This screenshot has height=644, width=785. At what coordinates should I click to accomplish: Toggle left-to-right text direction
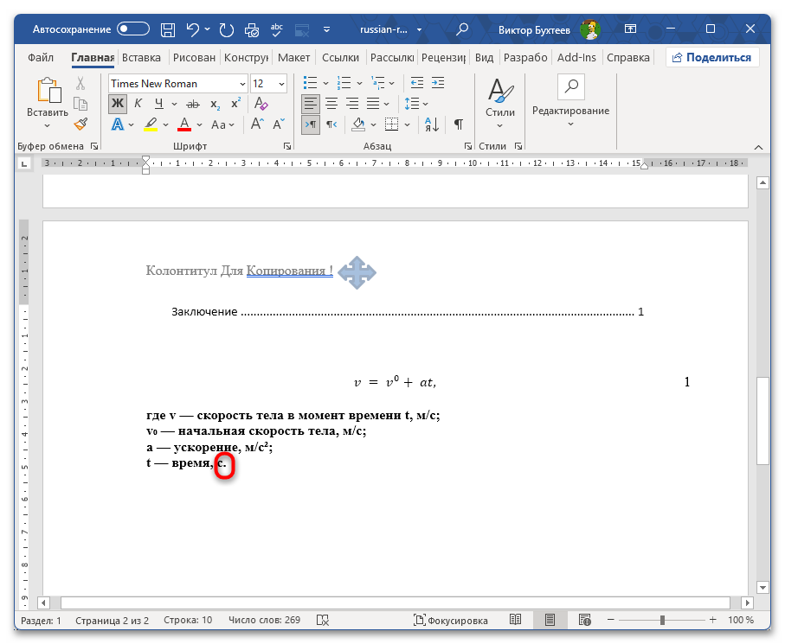pyautogui.click(x=311, y=124)
